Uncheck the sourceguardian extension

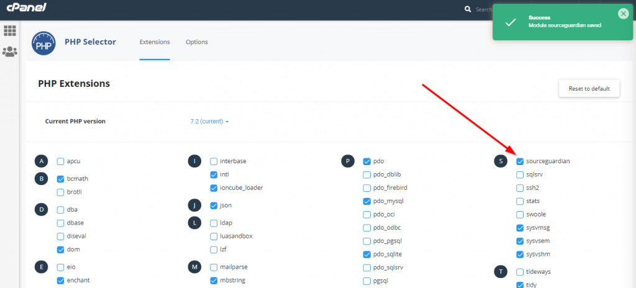(x=520, y=161)
